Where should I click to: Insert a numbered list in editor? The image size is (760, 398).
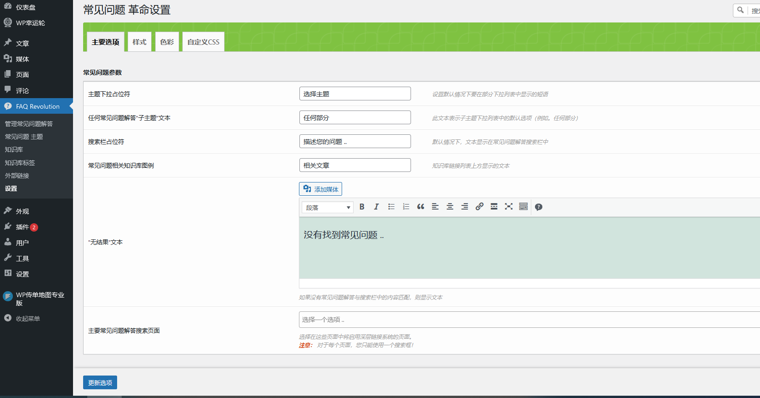(406, 207)
